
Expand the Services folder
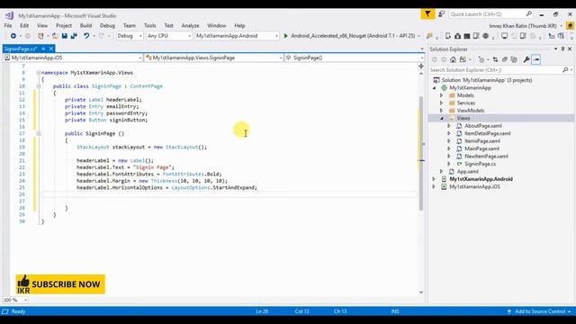point(442,103)
